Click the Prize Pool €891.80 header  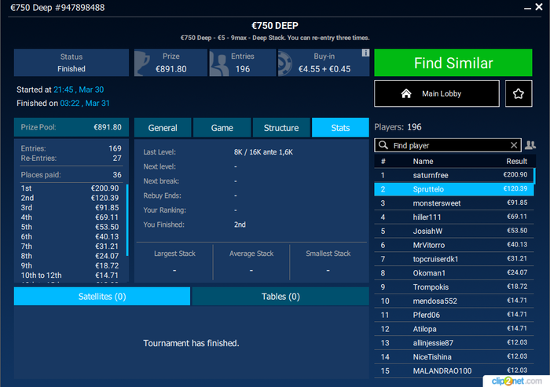pyautogui.click(x=71, y=127)
